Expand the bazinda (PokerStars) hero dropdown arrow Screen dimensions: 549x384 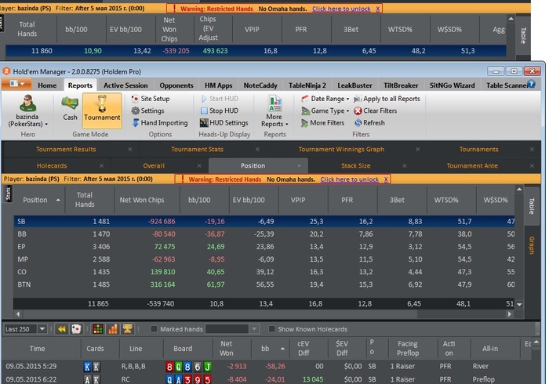coord(46,124)
